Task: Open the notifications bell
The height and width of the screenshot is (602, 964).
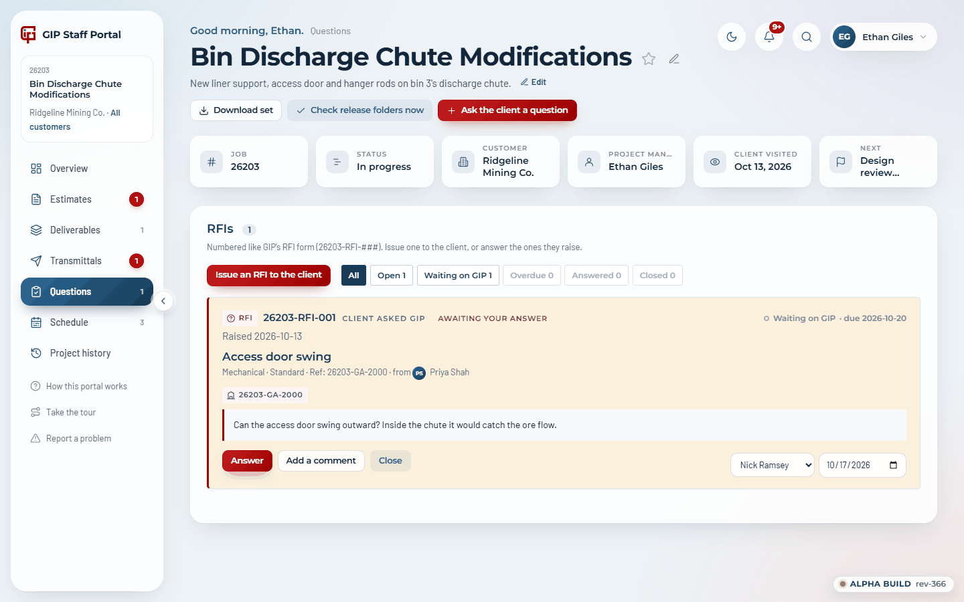Action: pos(769,37)
